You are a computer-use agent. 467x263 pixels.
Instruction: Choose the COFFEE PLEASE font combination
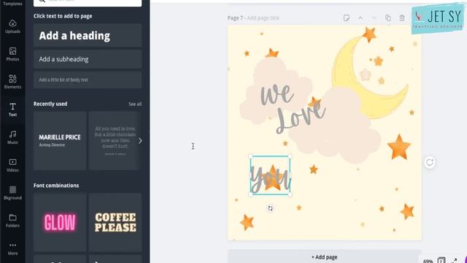click(x=115, y=222)
